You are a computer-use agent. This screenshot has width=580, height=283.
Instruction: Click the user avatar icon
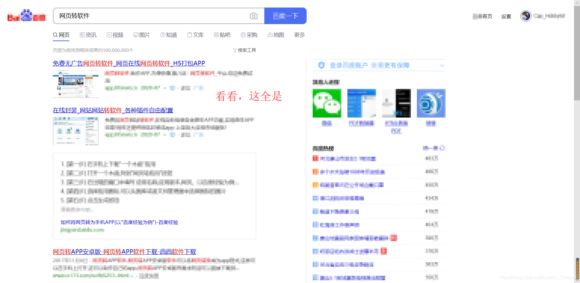pos(526,16)
